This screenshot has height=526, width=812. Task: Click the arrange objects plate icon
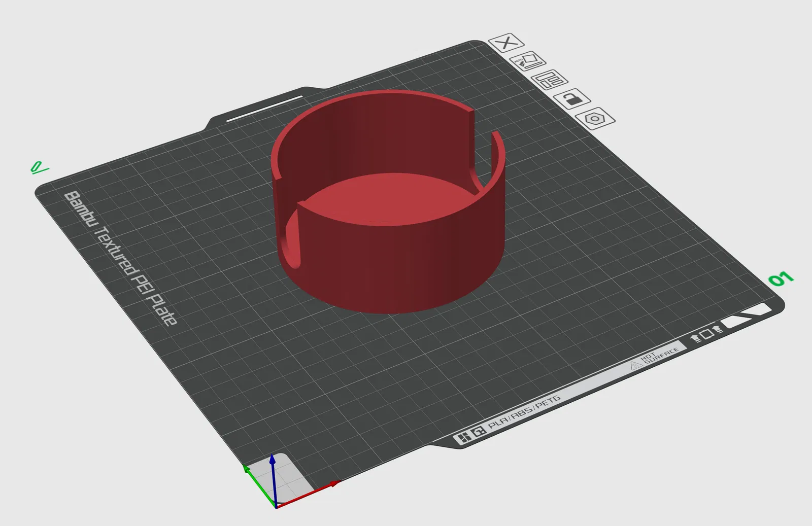550,80
